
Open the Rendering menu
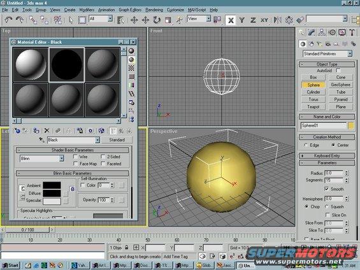[x=154, y=10]
